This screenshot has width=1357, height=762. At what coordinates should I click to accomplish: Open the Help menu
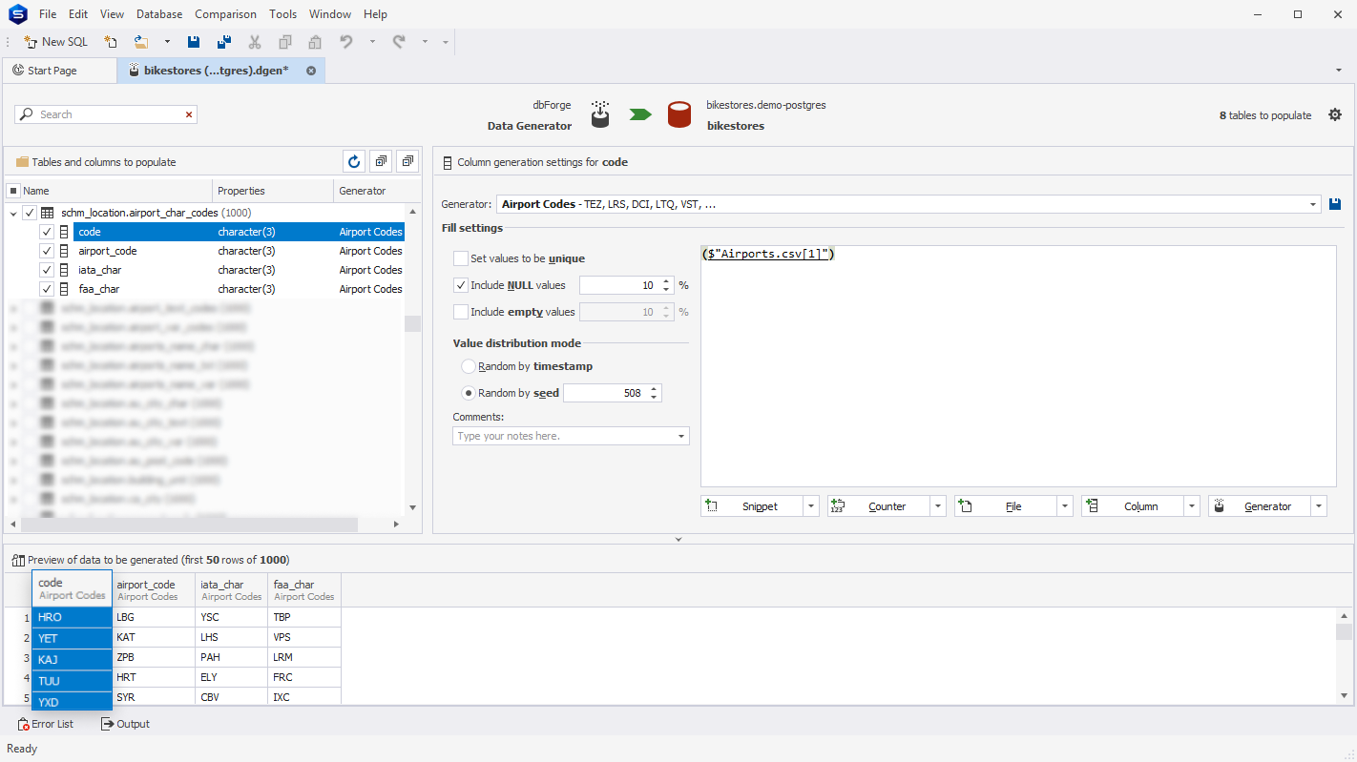click(375, 14)
